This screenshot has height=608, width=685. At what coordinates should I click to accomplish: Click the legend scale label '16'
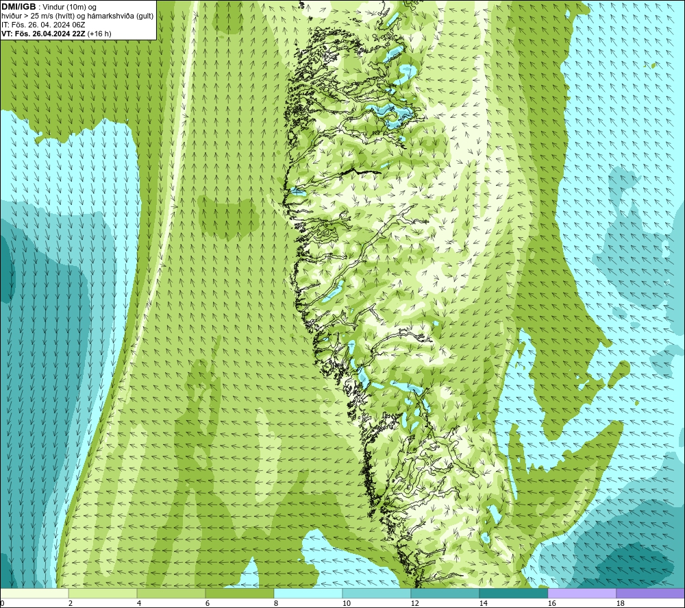551,604
